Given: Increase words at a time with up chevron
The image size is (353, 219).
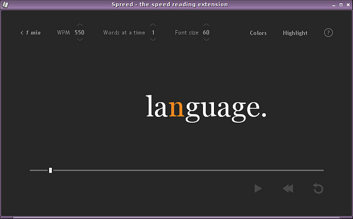Looking at the screenshot, I should (153, 25).
